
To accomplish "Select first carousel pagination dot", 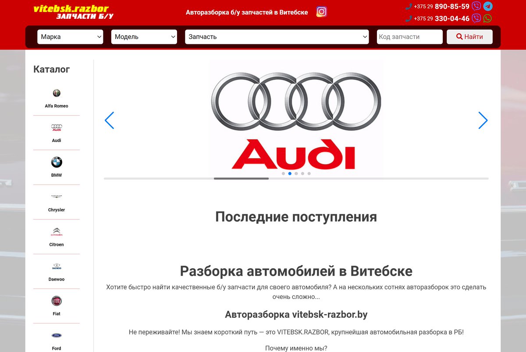I will 283,174.
